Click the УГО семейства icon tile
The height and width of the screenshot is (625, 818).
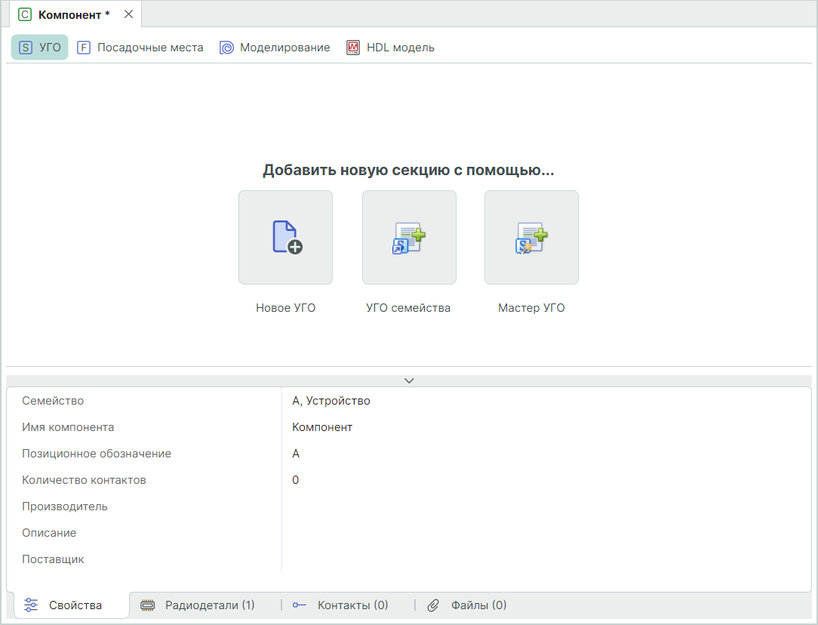(409, 237)
